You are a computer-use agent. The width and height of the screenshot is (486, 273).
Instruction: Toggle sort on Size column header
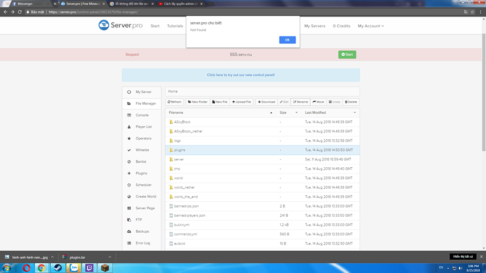[x=283, y=113]
